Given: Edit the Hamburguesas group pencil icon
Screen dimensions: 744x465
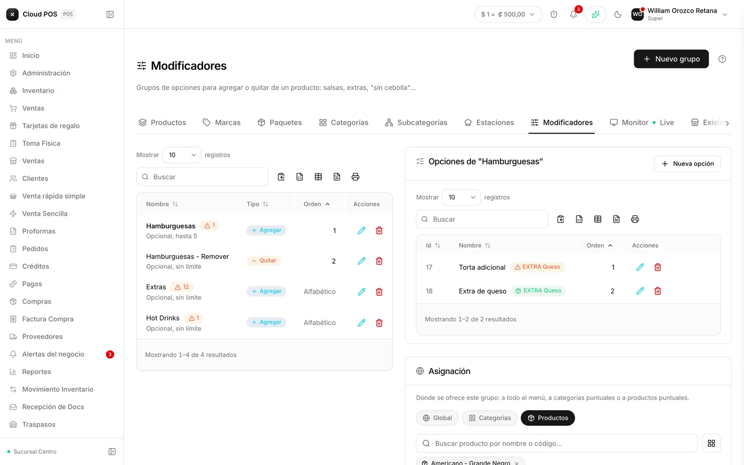Looking at the screenshot, I should 362,231.
